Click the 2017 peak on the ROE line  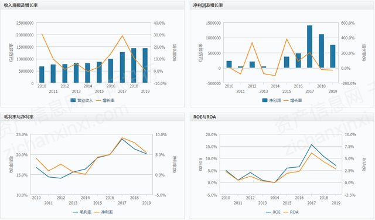click(311, 144)
